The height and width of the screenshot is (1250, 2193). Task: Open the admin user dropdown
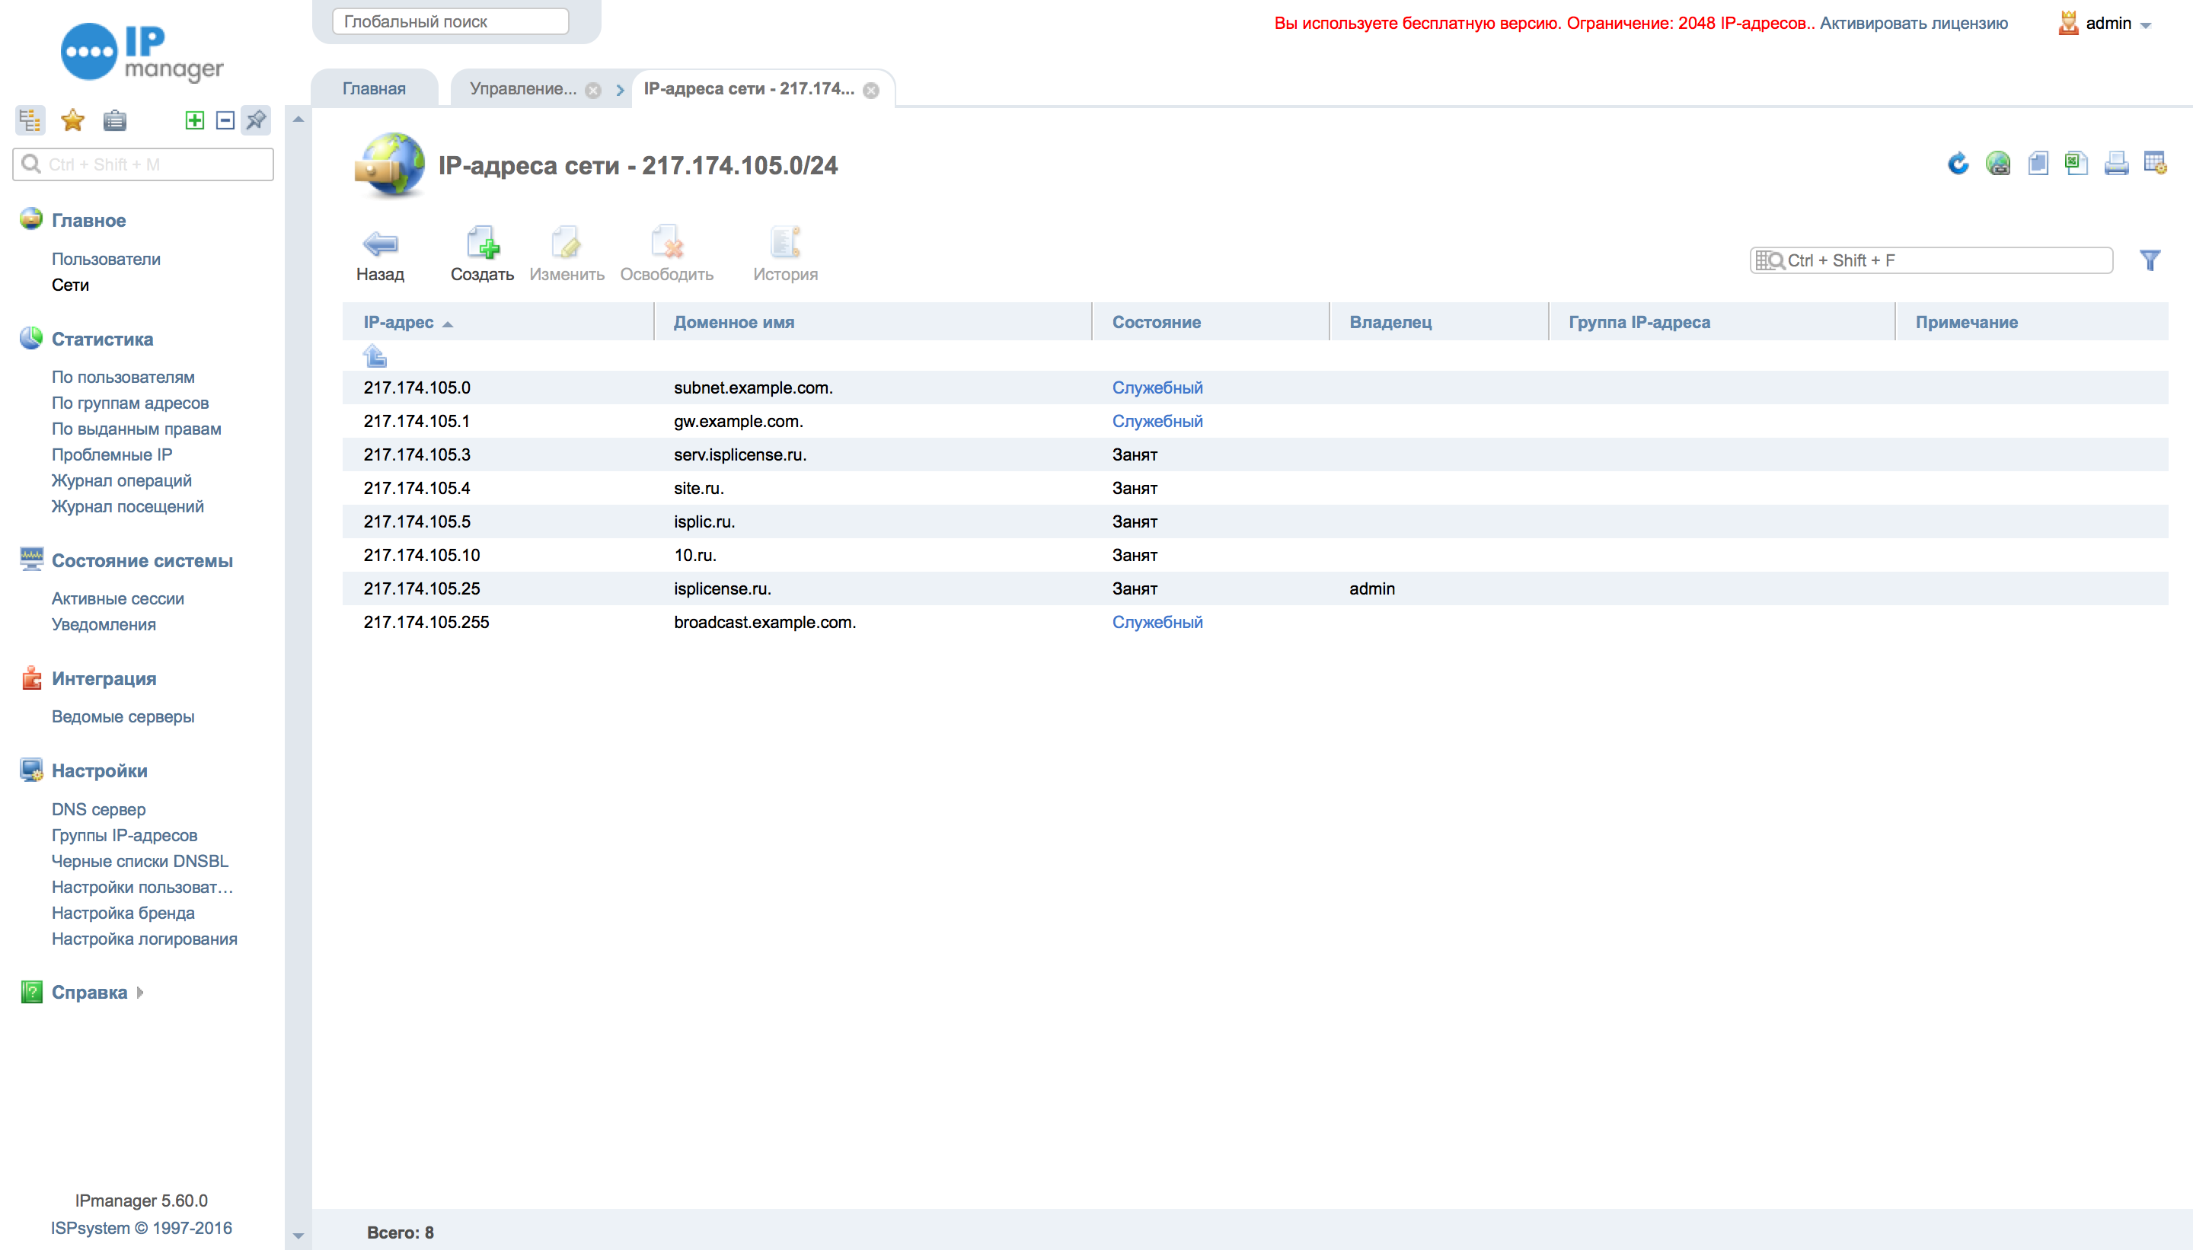click(x=2144, y=25)
